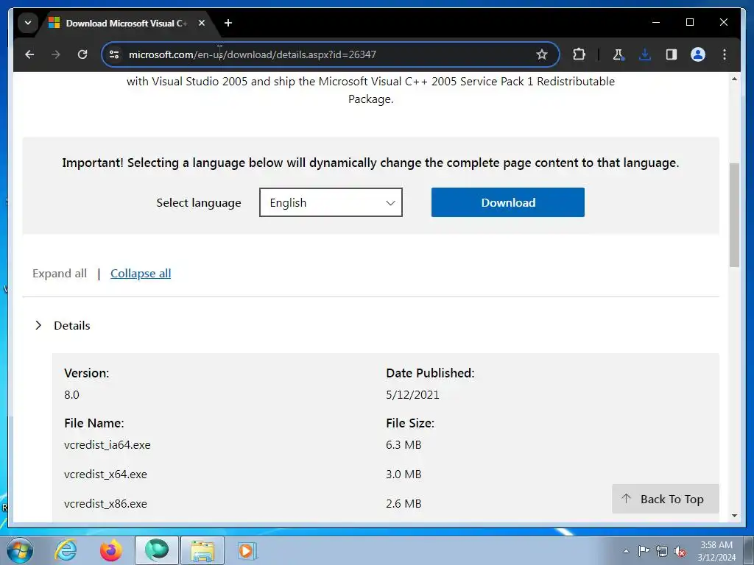The width and height of the screenshot is (754, 565).
Task: Close the Download Microsoft Visual C++ tab
Action: coord(202,23)
